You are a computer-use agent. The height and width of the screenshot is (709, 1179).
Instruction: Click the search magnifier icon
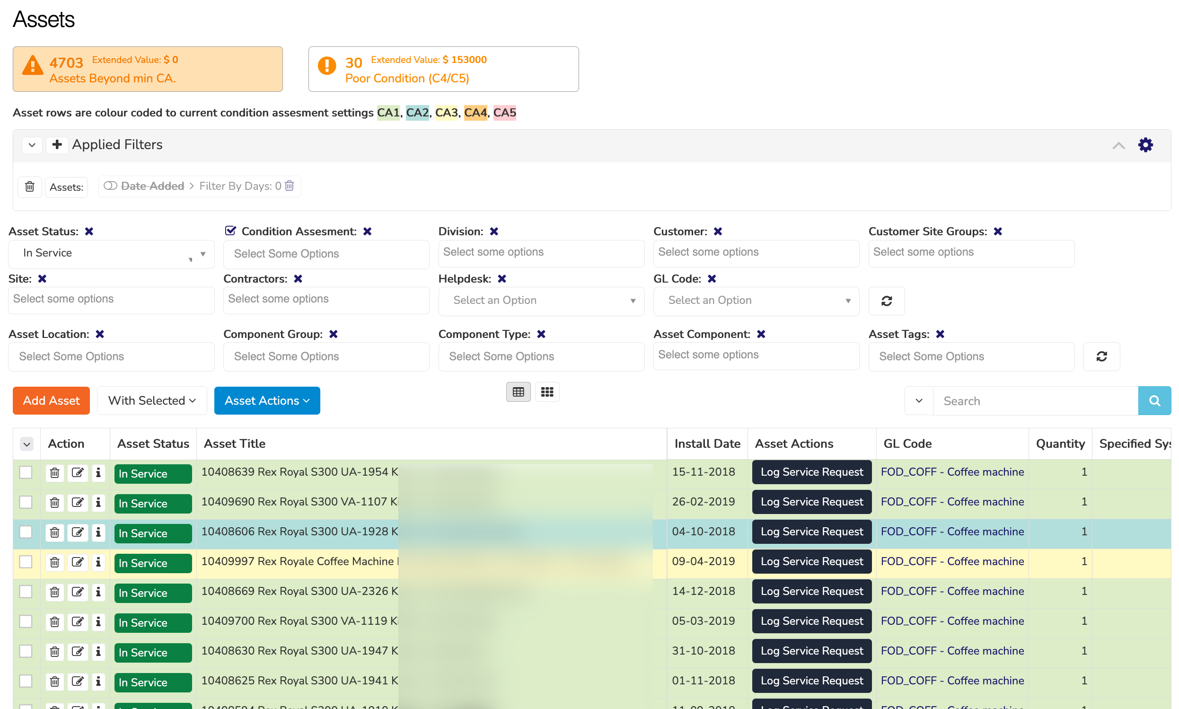pyautogui.click(x=1155, y=400)
